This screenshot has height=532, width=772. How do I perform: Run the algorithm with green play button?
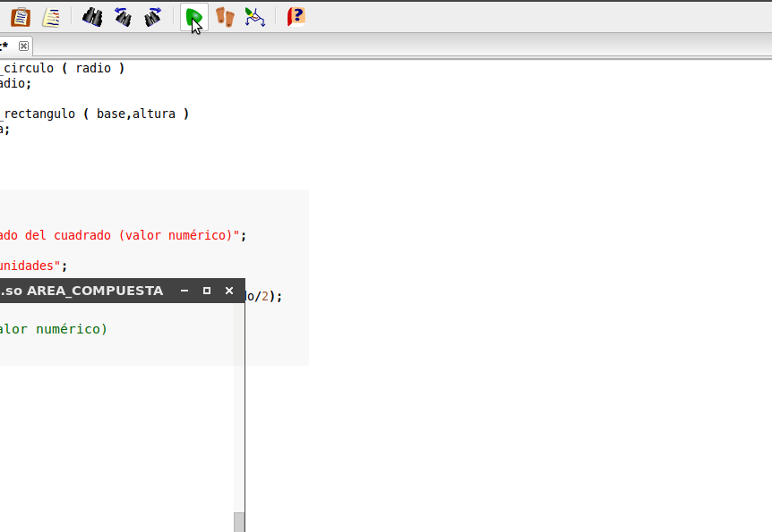click(194, 17)
